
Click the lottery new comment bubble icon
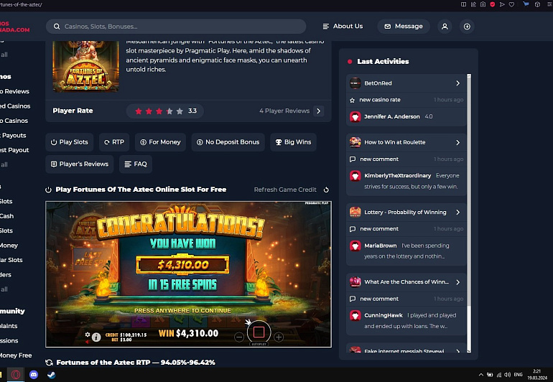[x=353, y=229]
